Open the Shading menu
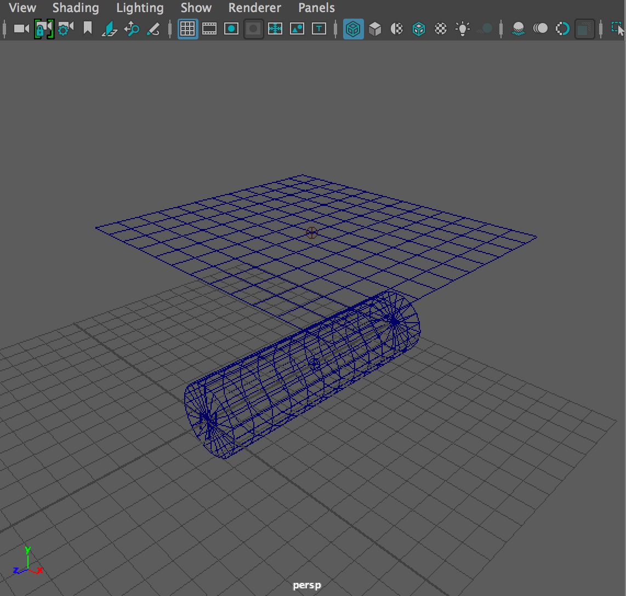 [x=76, y=8]
